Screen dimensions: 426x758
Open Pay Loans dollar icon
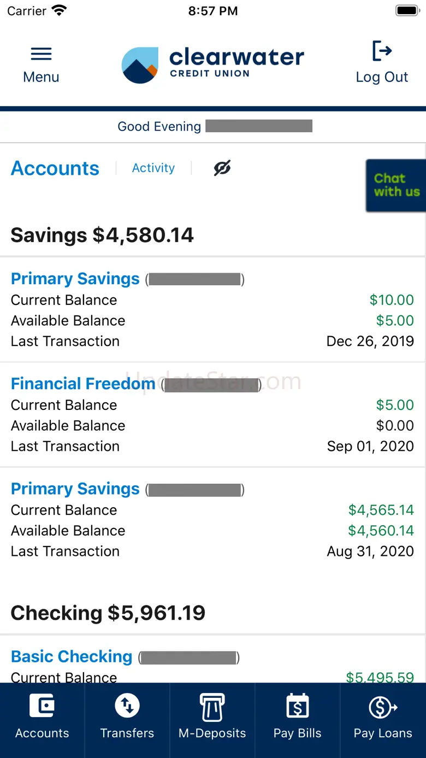tap(383, 707)
